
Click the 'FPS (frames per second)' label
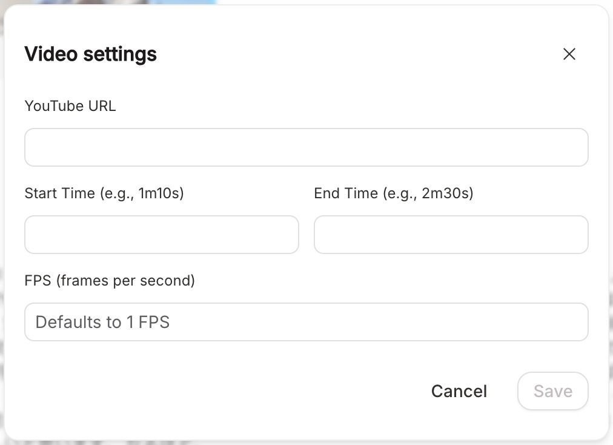pos(110,281)
